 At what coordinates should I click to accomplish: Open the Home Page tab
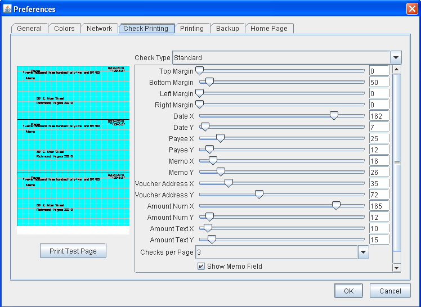coord(269,29)
